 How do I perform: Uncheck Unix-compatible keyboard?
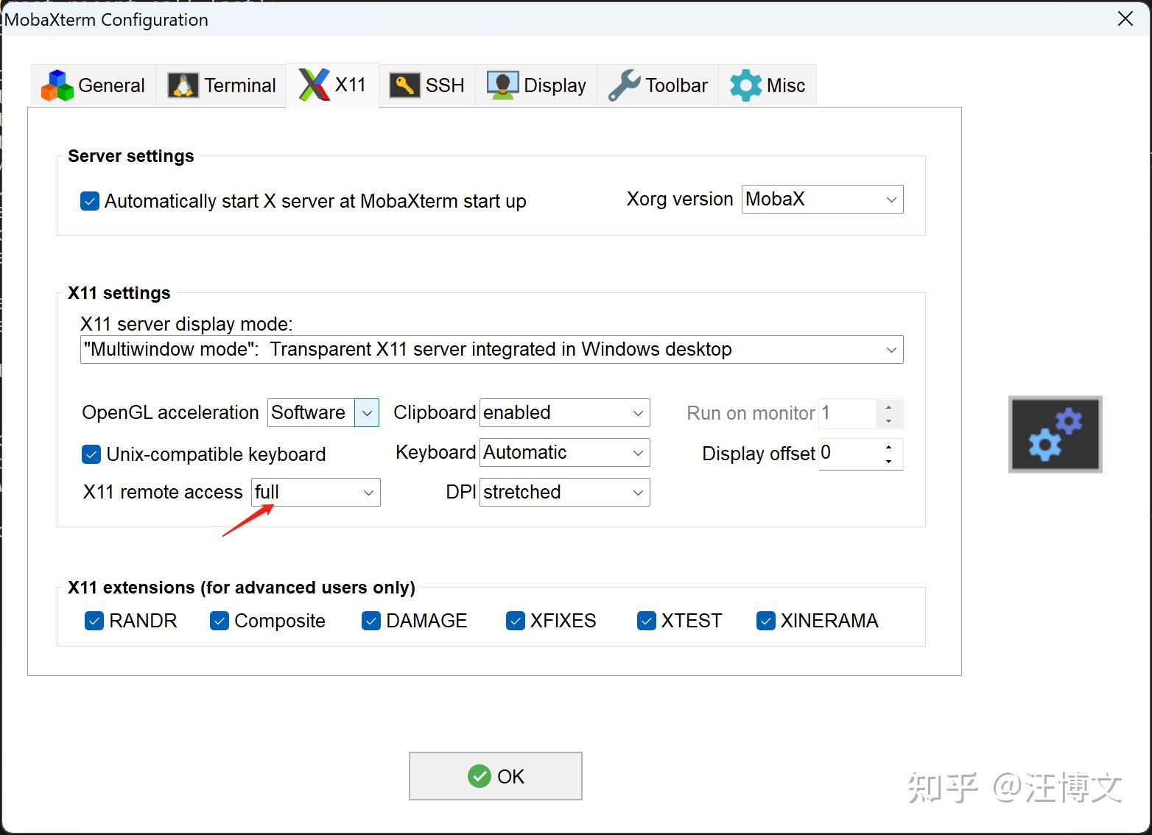(91, 454)
